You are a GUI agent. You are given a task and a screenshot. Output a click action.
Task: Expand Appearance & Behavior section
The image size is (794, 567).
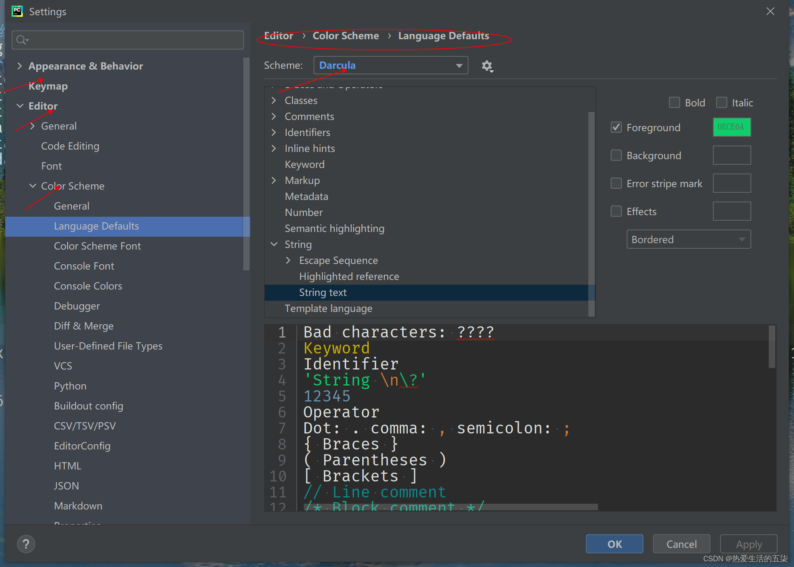click(20, 66)
